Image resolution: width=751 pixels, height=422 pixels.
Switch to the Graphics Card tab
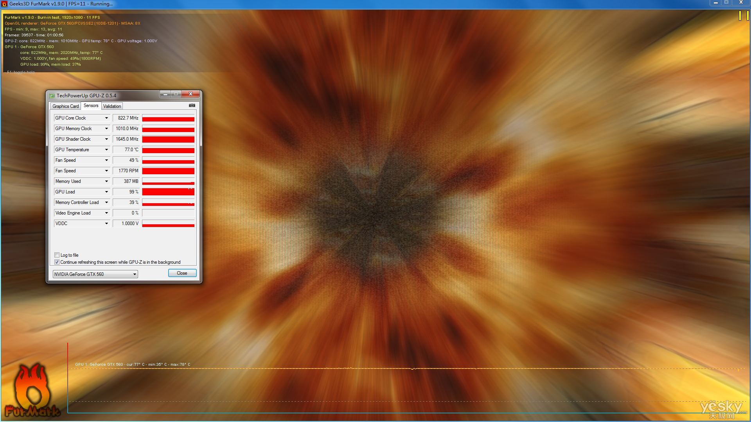(65, 106)
